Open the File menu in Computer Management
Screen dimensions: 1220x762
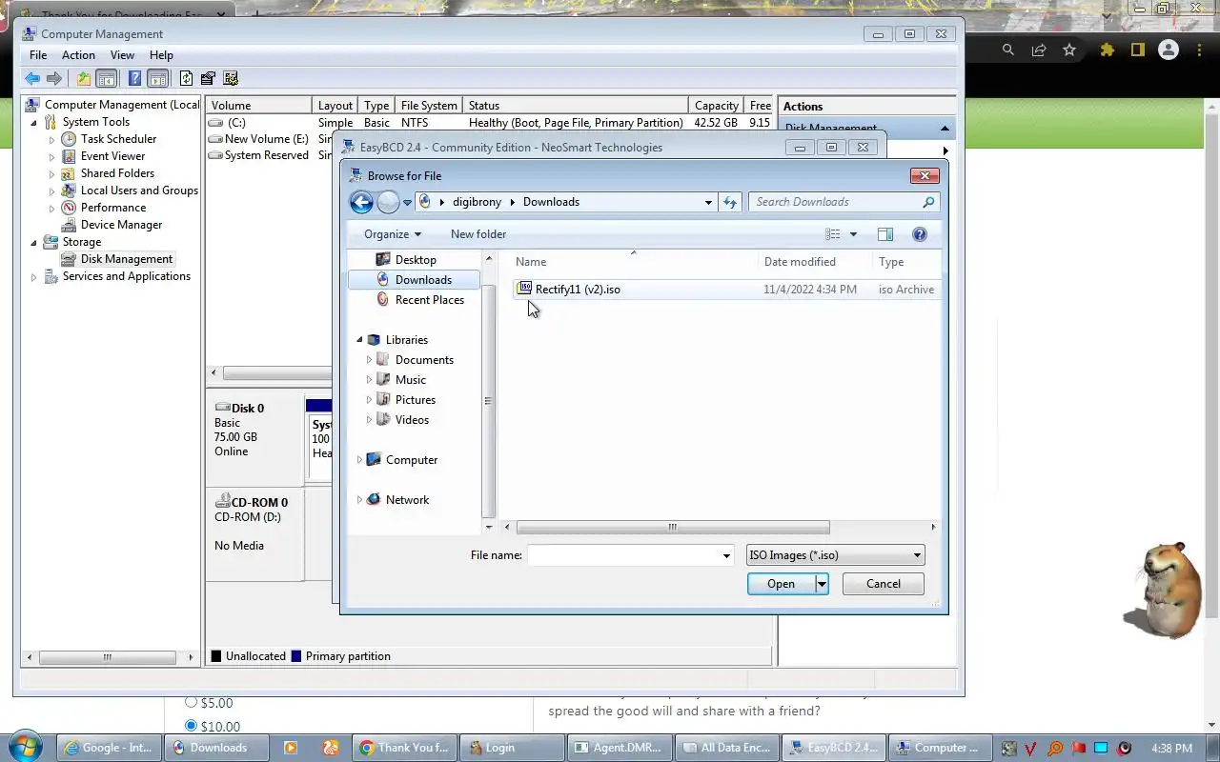coord(38,55)
